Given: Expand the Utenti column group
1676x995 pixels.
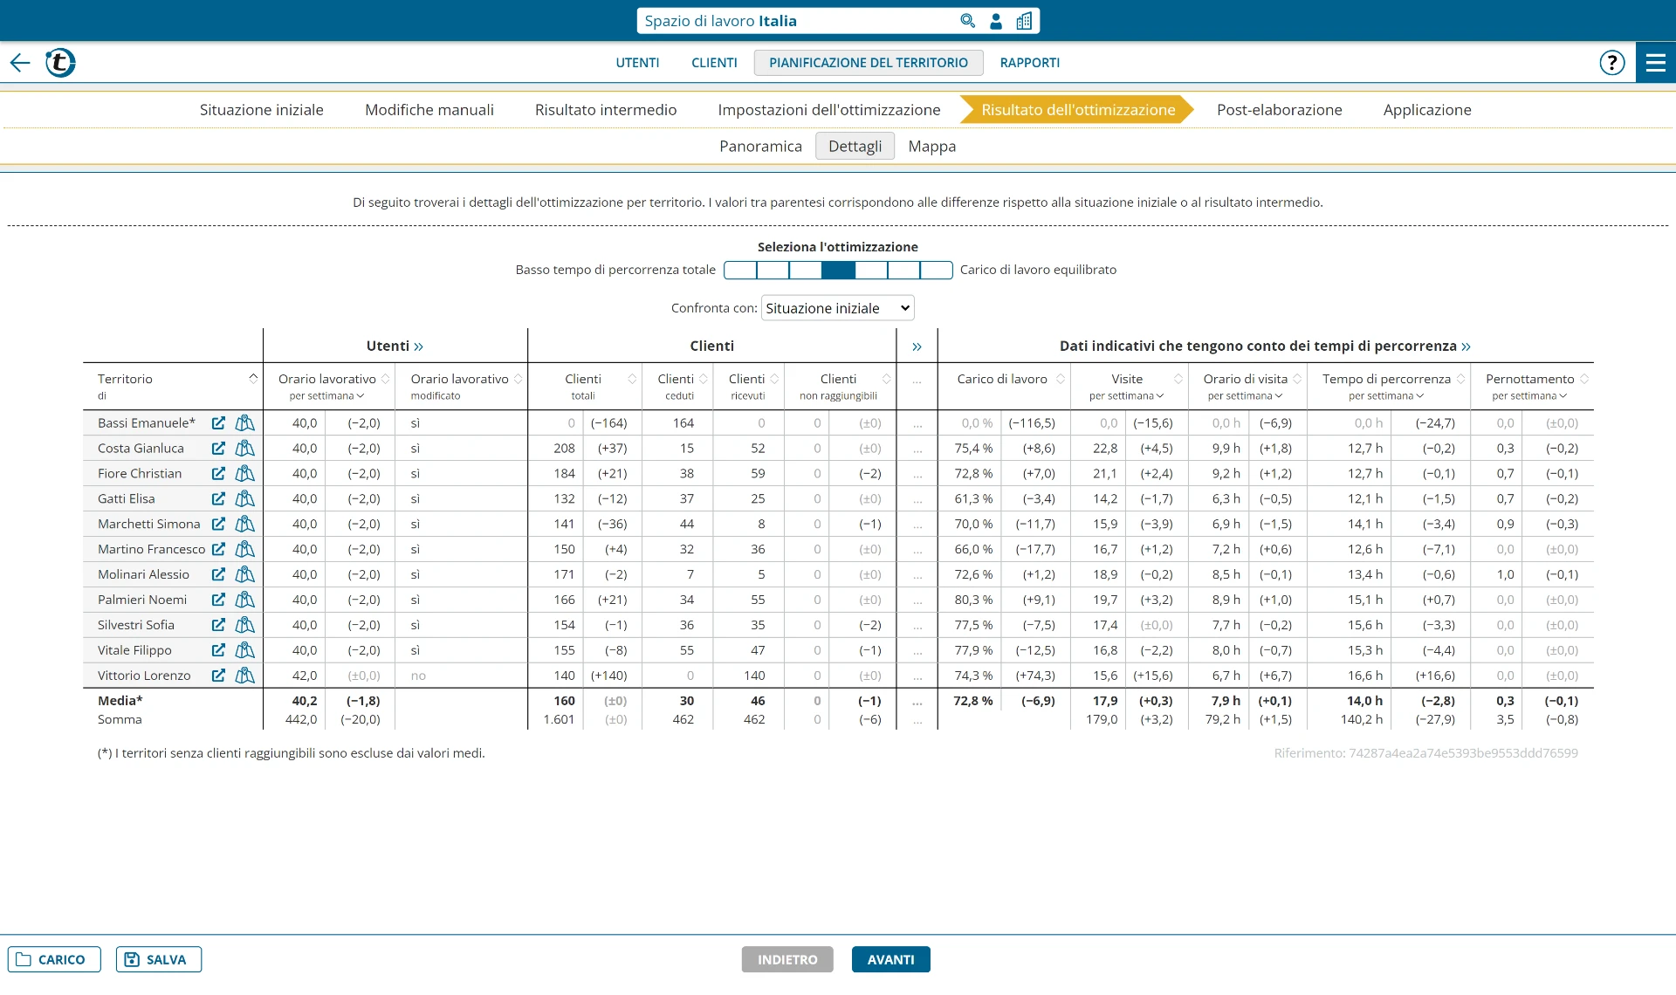Looking at the screenshot, I should 419,347.
